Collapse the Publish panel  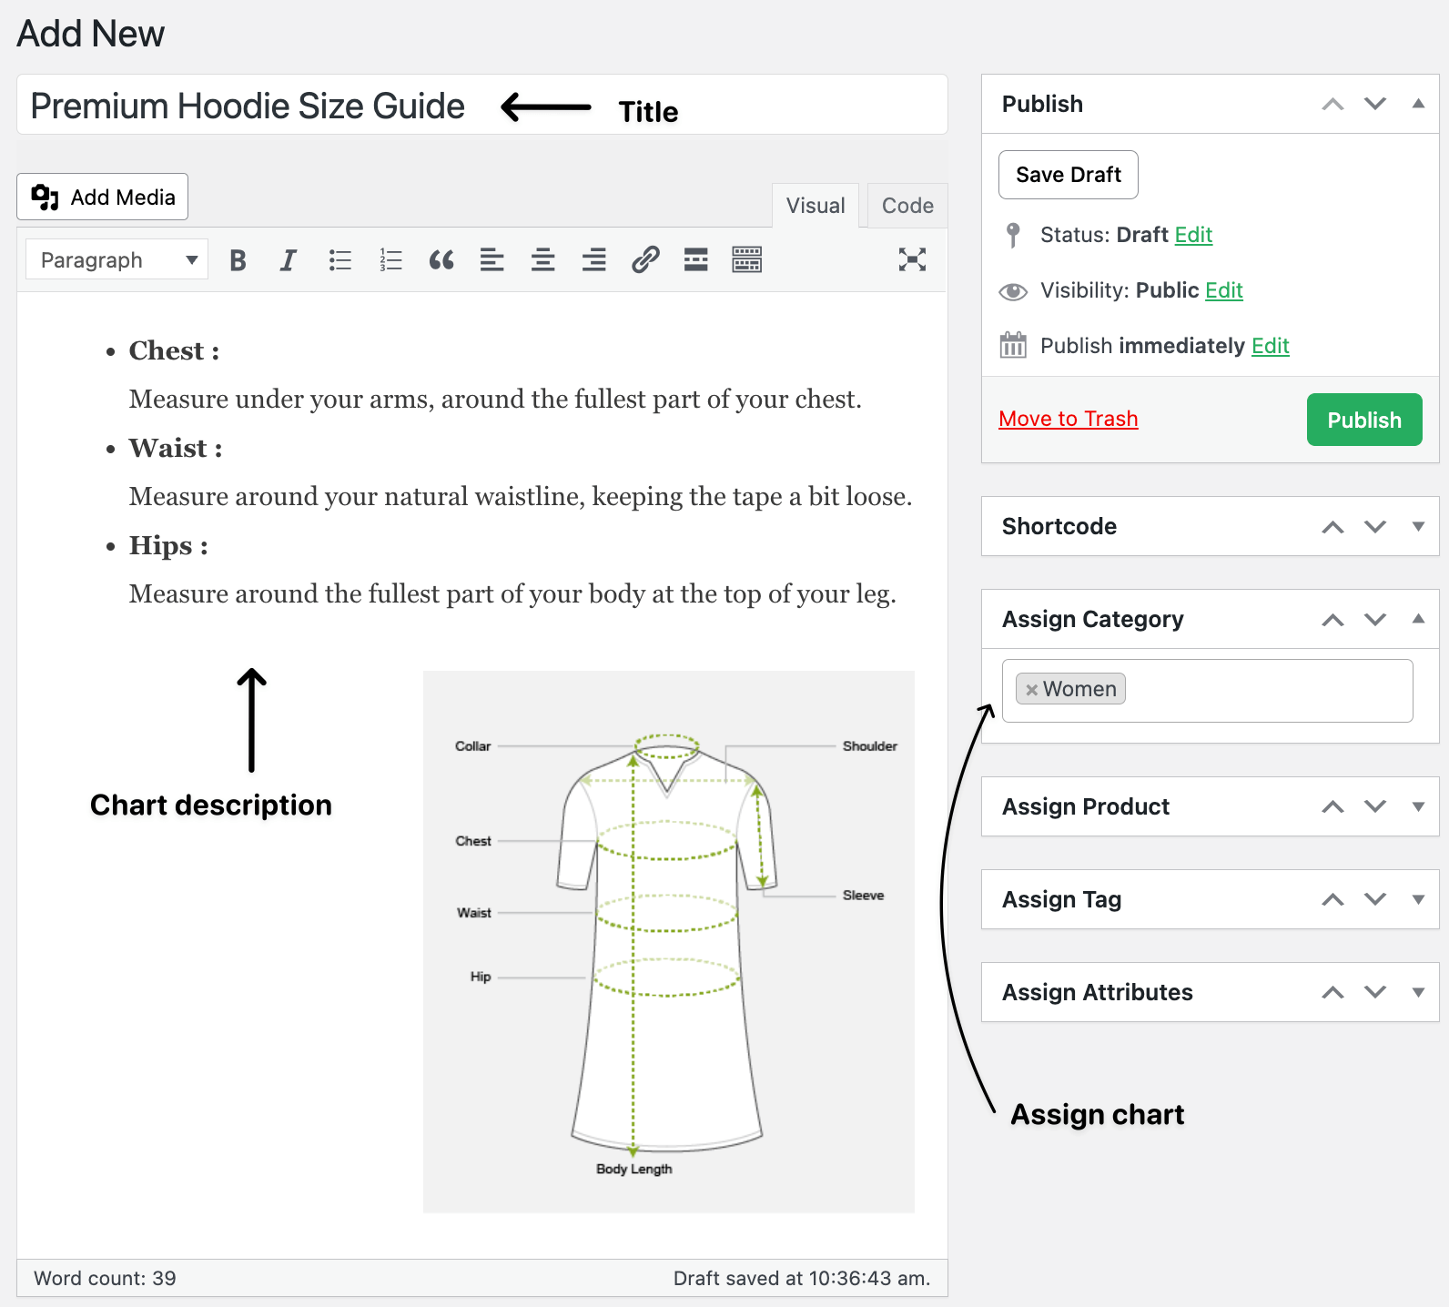(x=1418, y=104)
